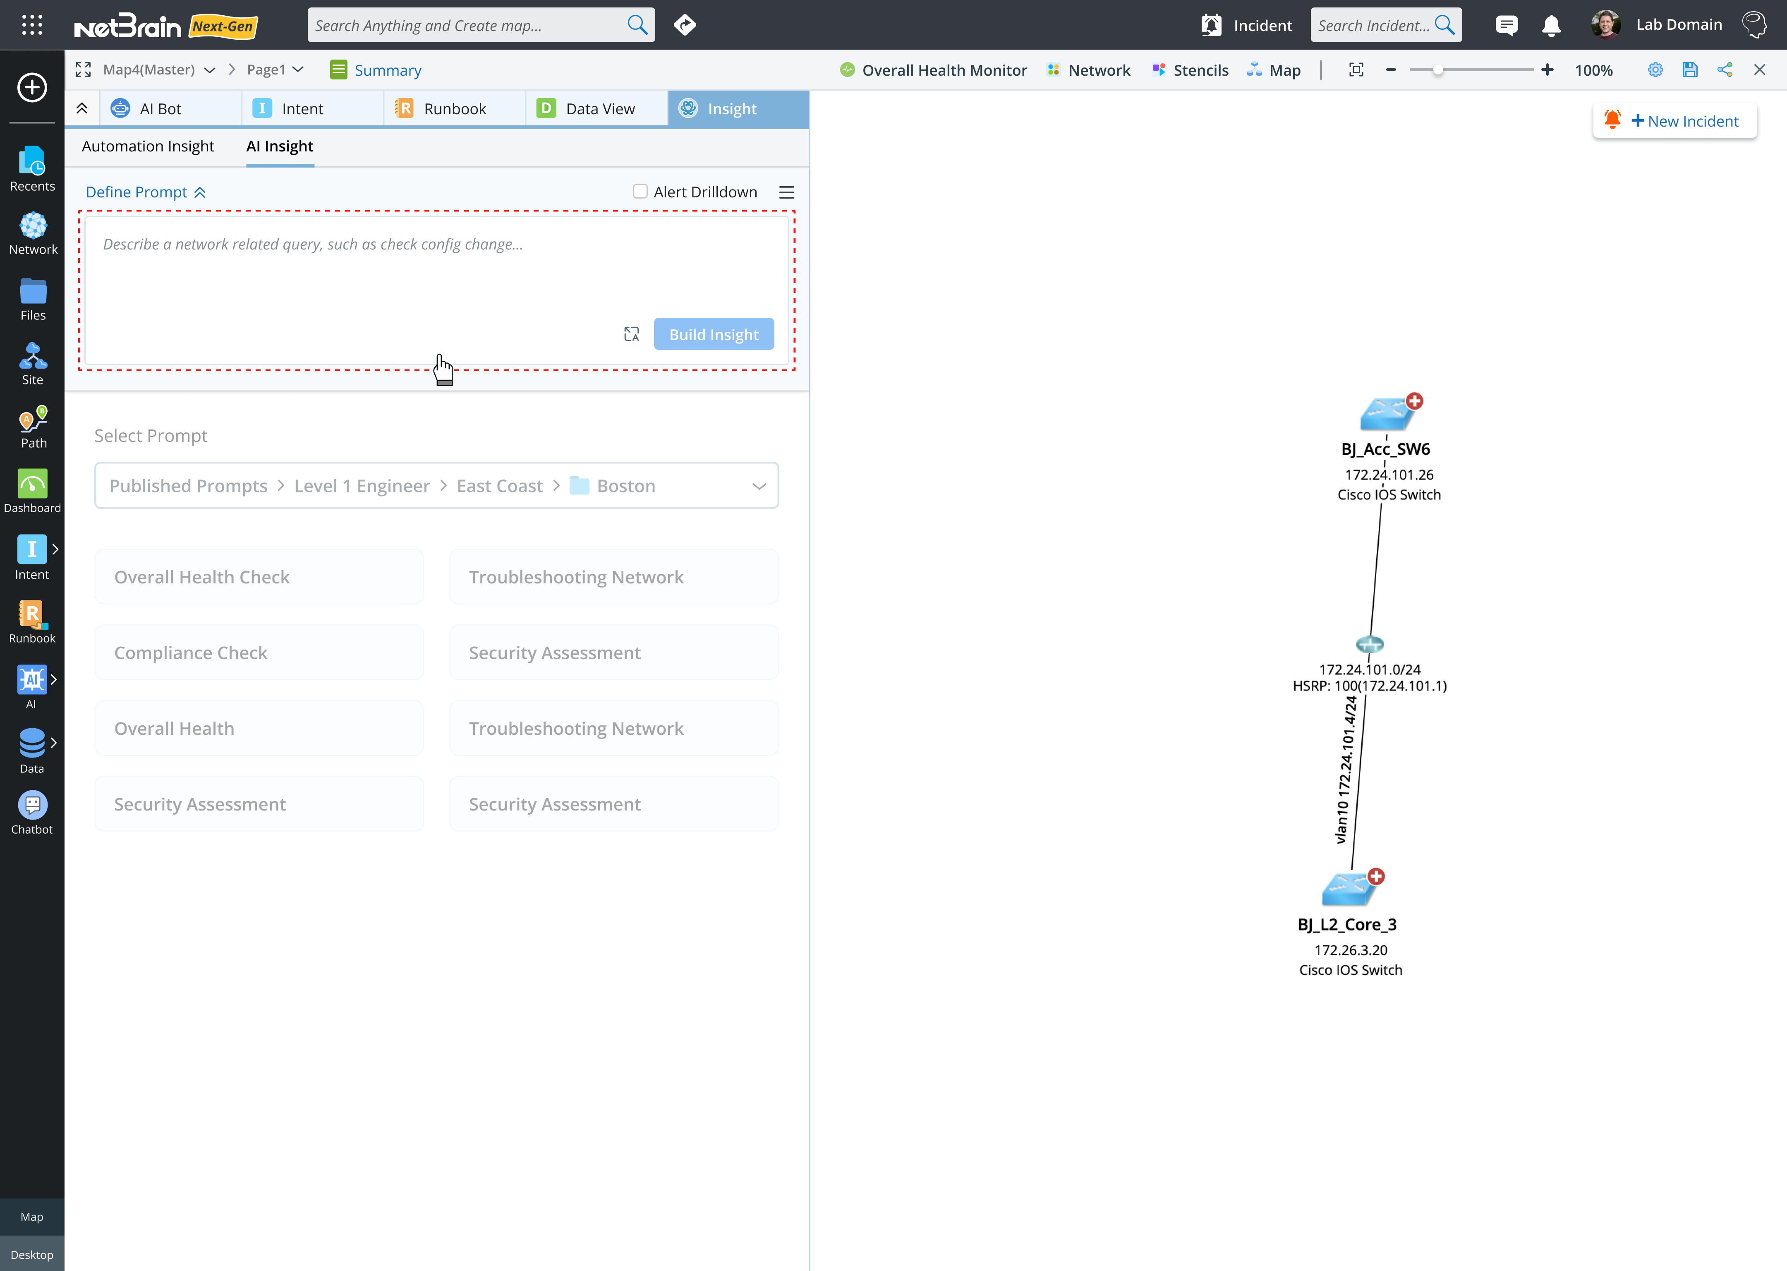
Task: Expand the Map4(Master) dropdown
Action: pos(210,70)
